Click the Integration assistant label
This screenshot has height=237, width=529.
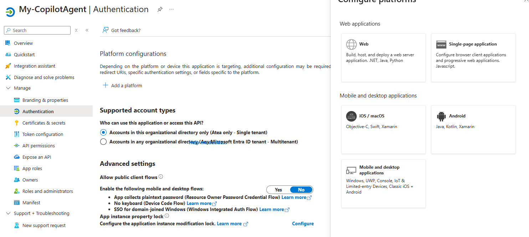(x=35, y=66)
